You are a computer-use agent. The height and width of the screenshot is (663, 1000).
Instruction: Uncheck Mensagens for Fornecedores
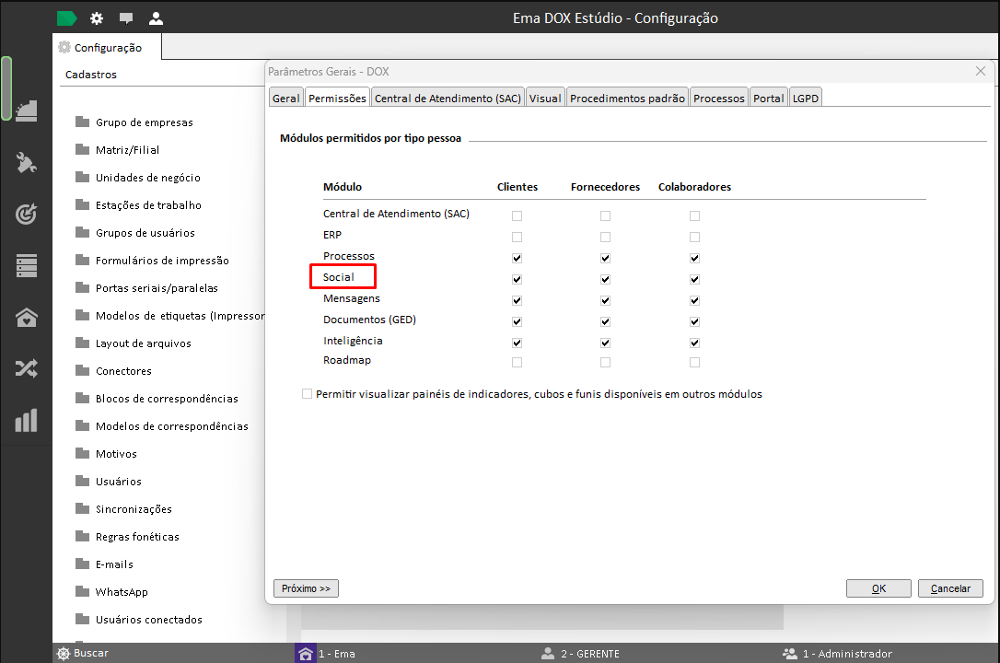605,300
